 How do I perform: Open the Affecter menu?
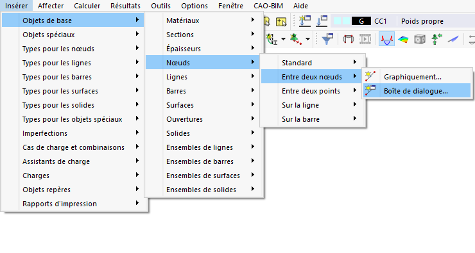tap(51, 6)
